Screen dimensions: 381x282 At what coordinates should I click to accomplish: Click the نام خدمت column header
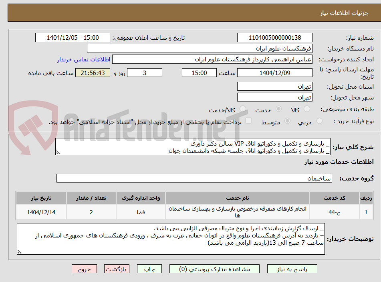click(x=238, y=198)
